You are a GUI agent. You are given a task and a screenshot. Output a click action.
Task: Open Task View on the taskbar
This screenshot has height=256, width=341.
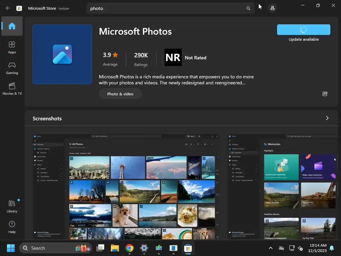(x=100, y=248)
